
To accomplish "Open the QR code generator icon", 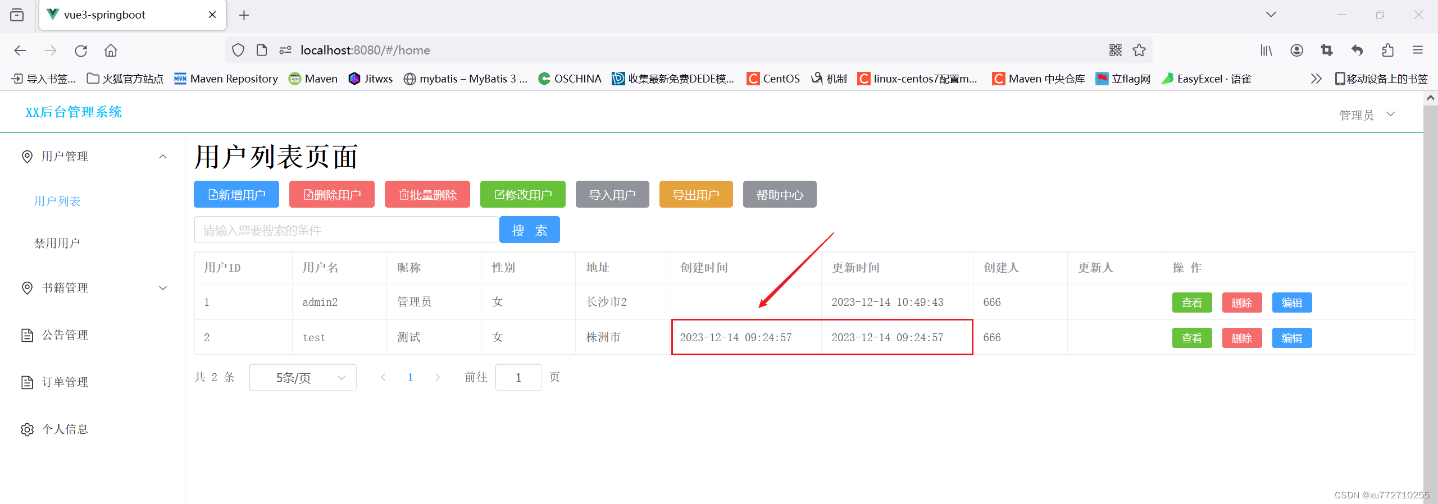I will coord(1116,50).
